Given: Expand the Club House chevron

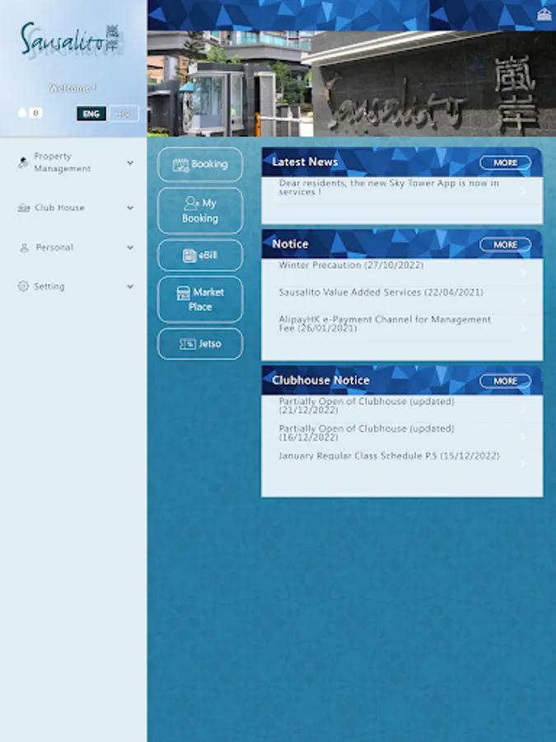Looking at the screenshot, I should click(130, 208).
